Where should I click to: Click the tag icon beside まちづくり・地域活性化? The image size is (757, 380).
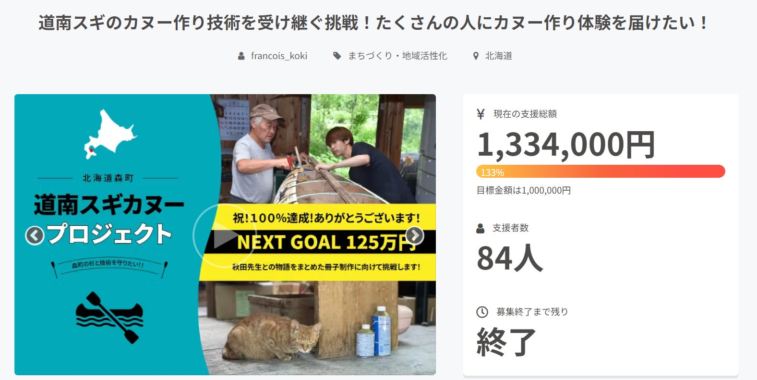coord(337,56)
